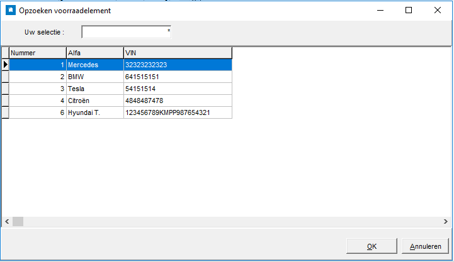Select the Mercedes row
This screenshot has height=262, width=454.
[x=94, y=64]
